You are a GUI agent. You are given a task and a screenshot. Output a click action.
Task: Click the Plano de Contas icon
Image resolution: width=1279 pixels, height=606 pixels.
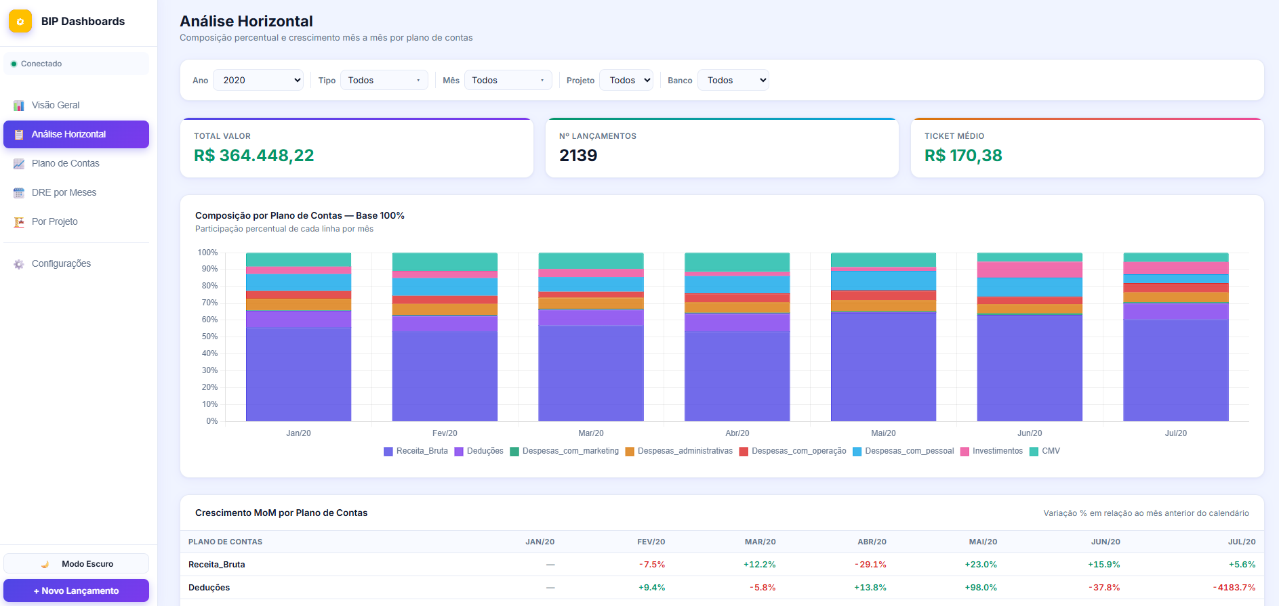19,164
